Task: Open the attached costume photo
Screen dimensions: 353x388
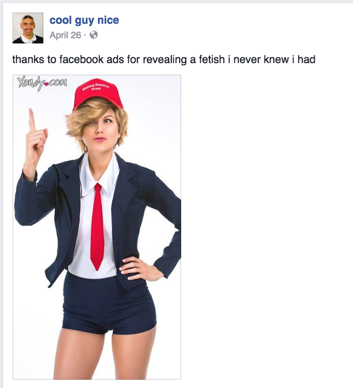Action: point(97,227)
